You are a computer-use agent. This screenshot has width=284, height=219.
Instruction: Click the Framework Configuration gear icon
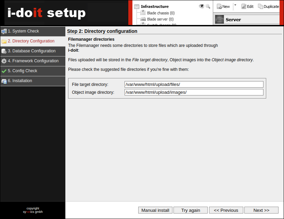(4, 61)
